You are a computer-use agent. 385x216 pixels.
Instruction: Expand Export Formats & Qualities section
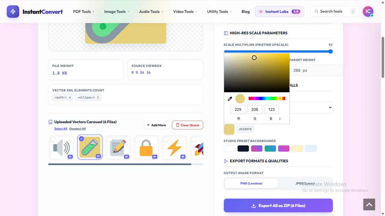pyautogui.click(x=259, y=161)
